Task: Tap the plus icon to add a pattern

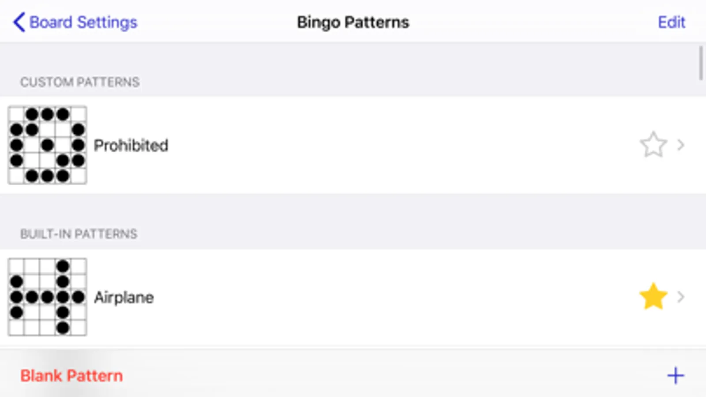Action: pyautogui.click(x=675, y=376)
